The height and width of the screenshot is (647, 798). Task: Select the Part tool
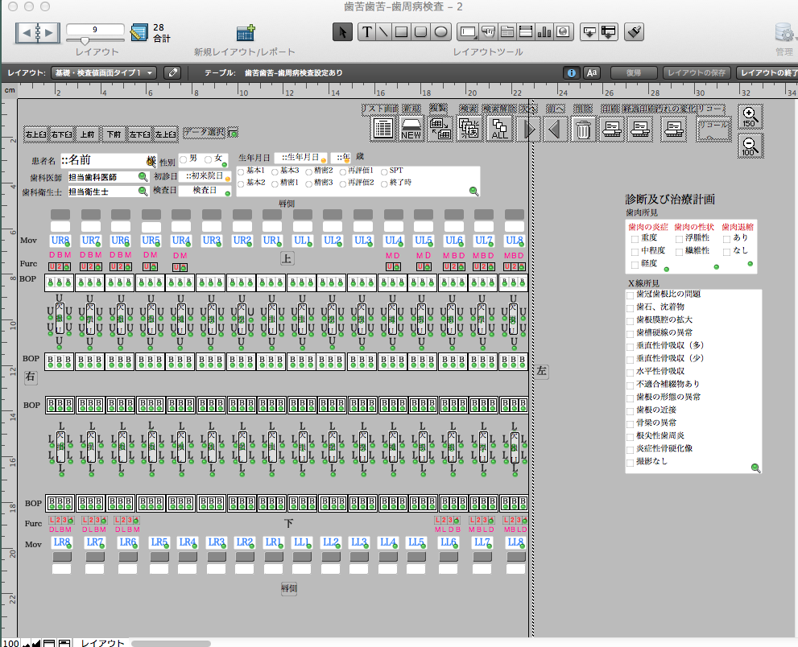click(x=608, y=32)
